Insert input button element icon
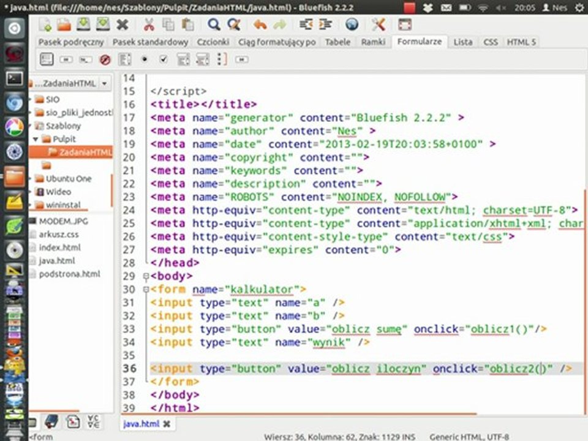 [x=66, y=59]
